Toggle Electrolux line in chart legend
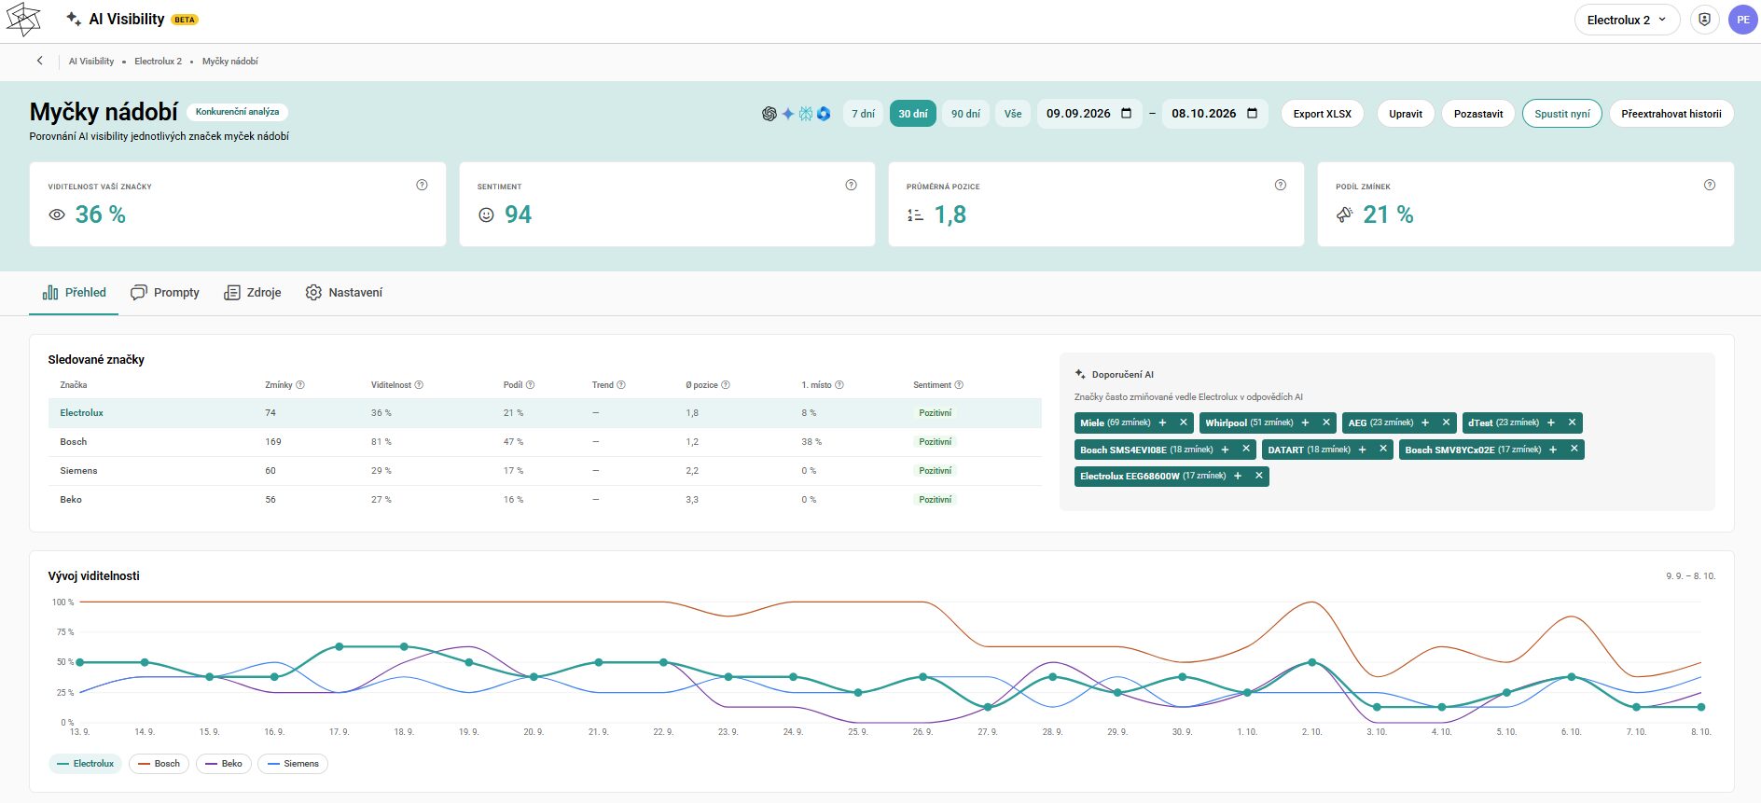Image resolution: width=1761 pixels, height=803 pixels. (x=85, y=764)
